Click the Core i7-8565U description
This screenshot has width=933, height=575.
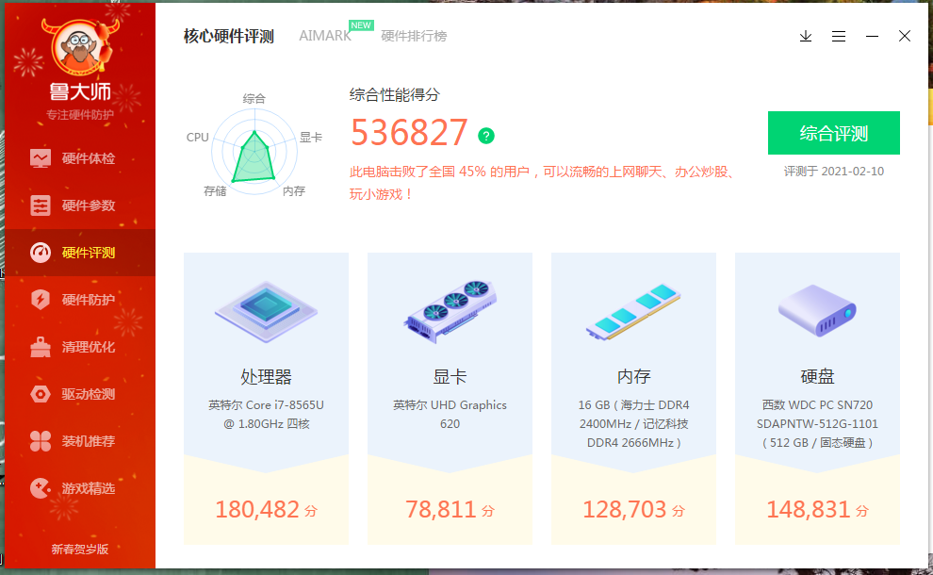[266, 415]
